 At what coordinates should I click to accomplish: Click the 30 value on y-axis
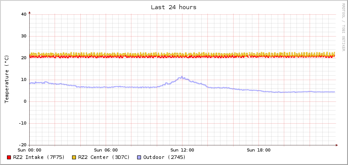[x=24, y=36]
